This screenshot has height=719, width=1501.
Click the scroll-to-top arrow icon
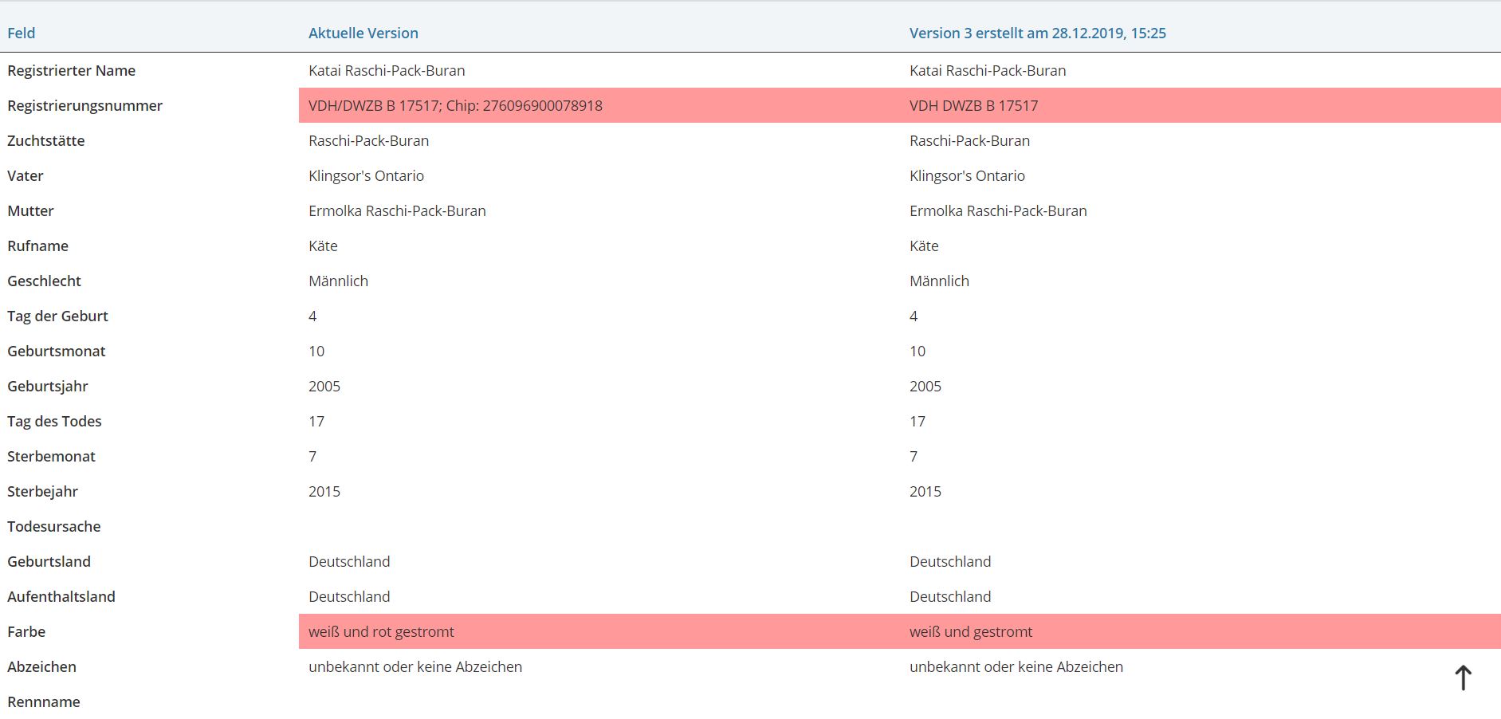pos(1463,678)
